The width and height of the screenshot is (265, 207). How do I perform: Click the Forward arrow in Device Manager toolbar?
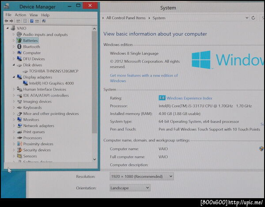(x=11, y=21)
